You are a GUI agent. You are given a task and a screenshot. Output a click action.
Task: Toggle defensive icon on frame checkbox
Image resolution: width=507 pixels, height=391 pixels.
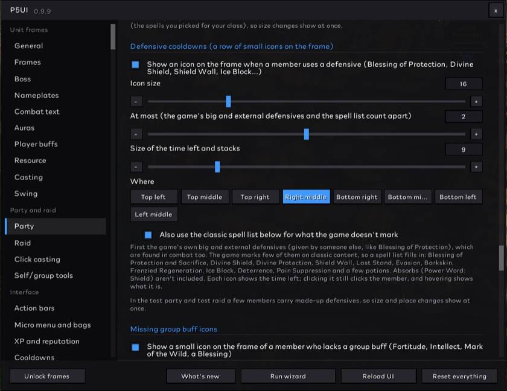pos(135,64)
